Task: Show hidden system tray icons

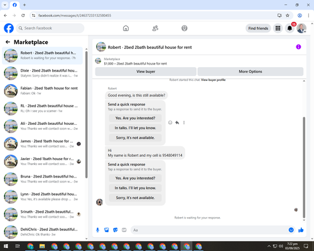Action: [269, 246]
